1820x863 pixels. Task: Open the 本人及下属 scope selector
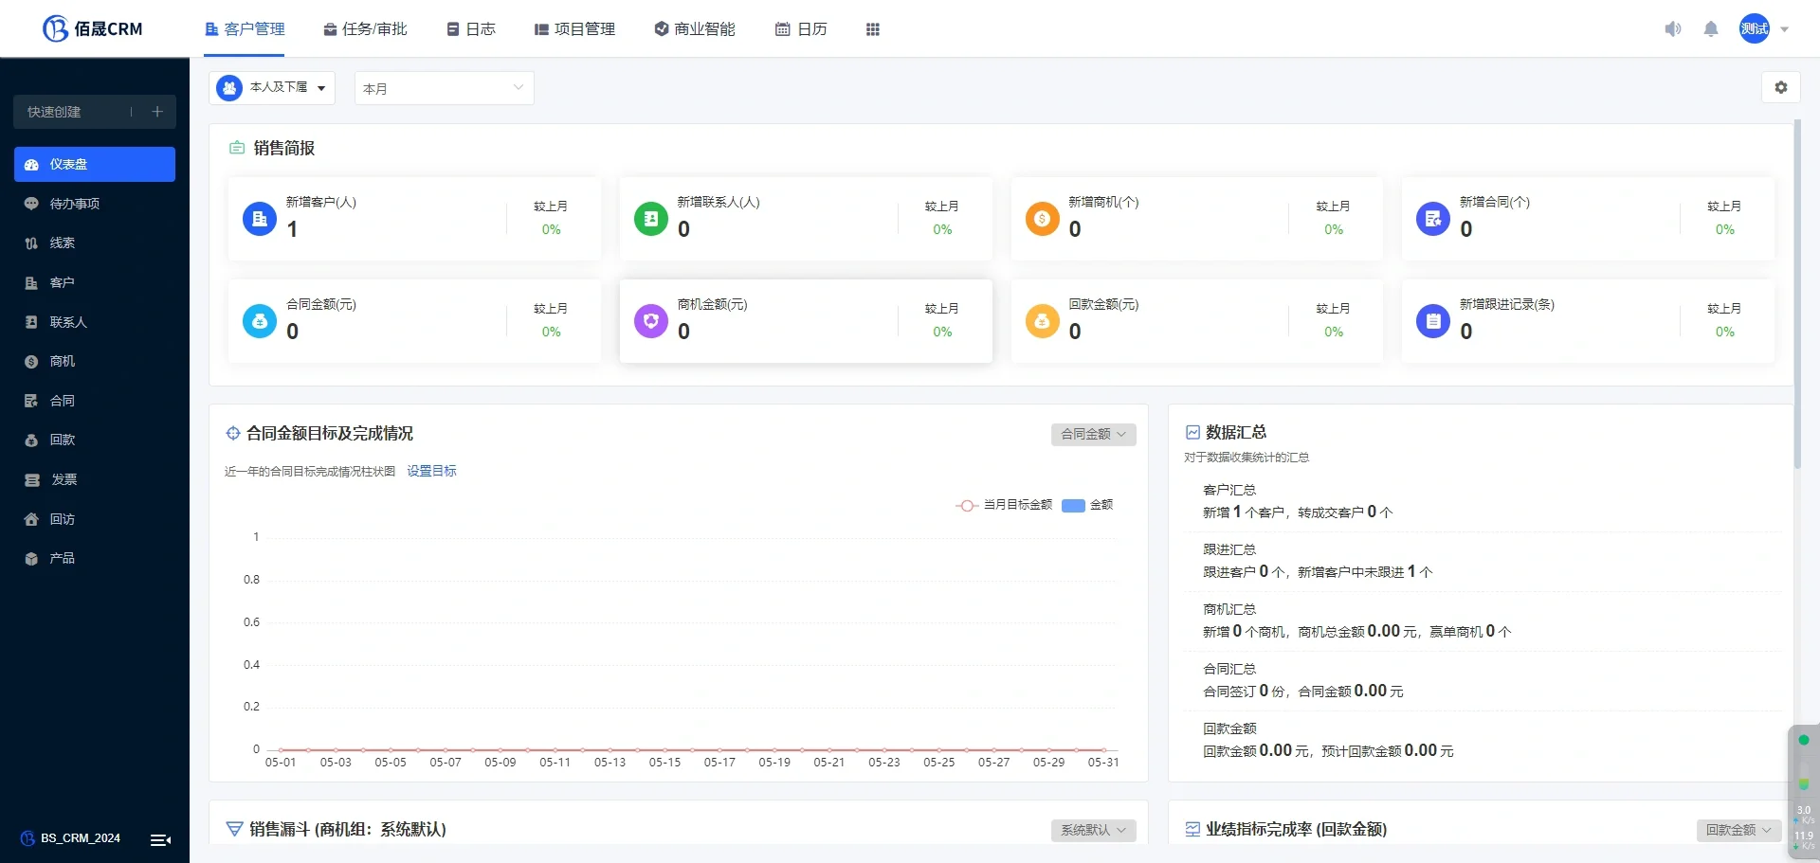[272, 87]
